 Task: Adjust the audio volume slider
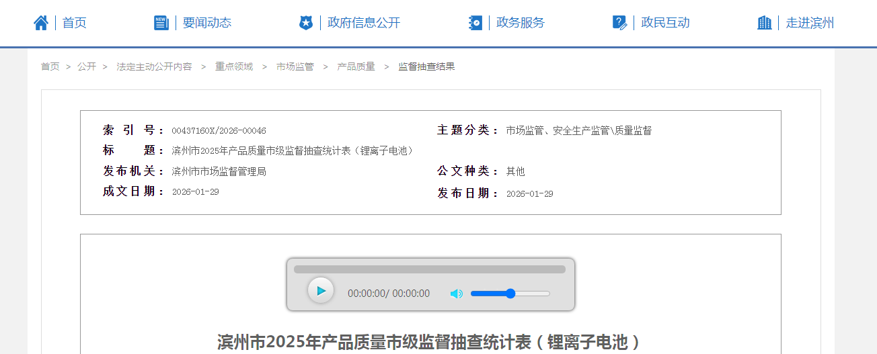pos(510,294)
